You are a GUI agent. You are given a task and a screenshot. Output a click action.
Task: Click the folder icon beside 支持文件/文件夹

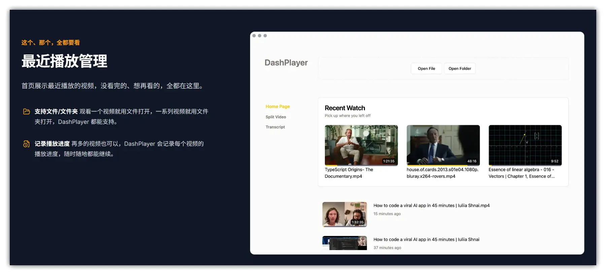26,111
